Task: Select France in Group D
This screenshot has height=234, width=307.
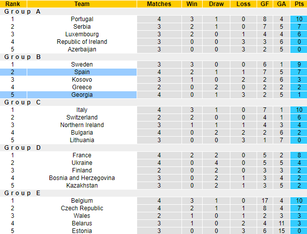Action: 82,155
